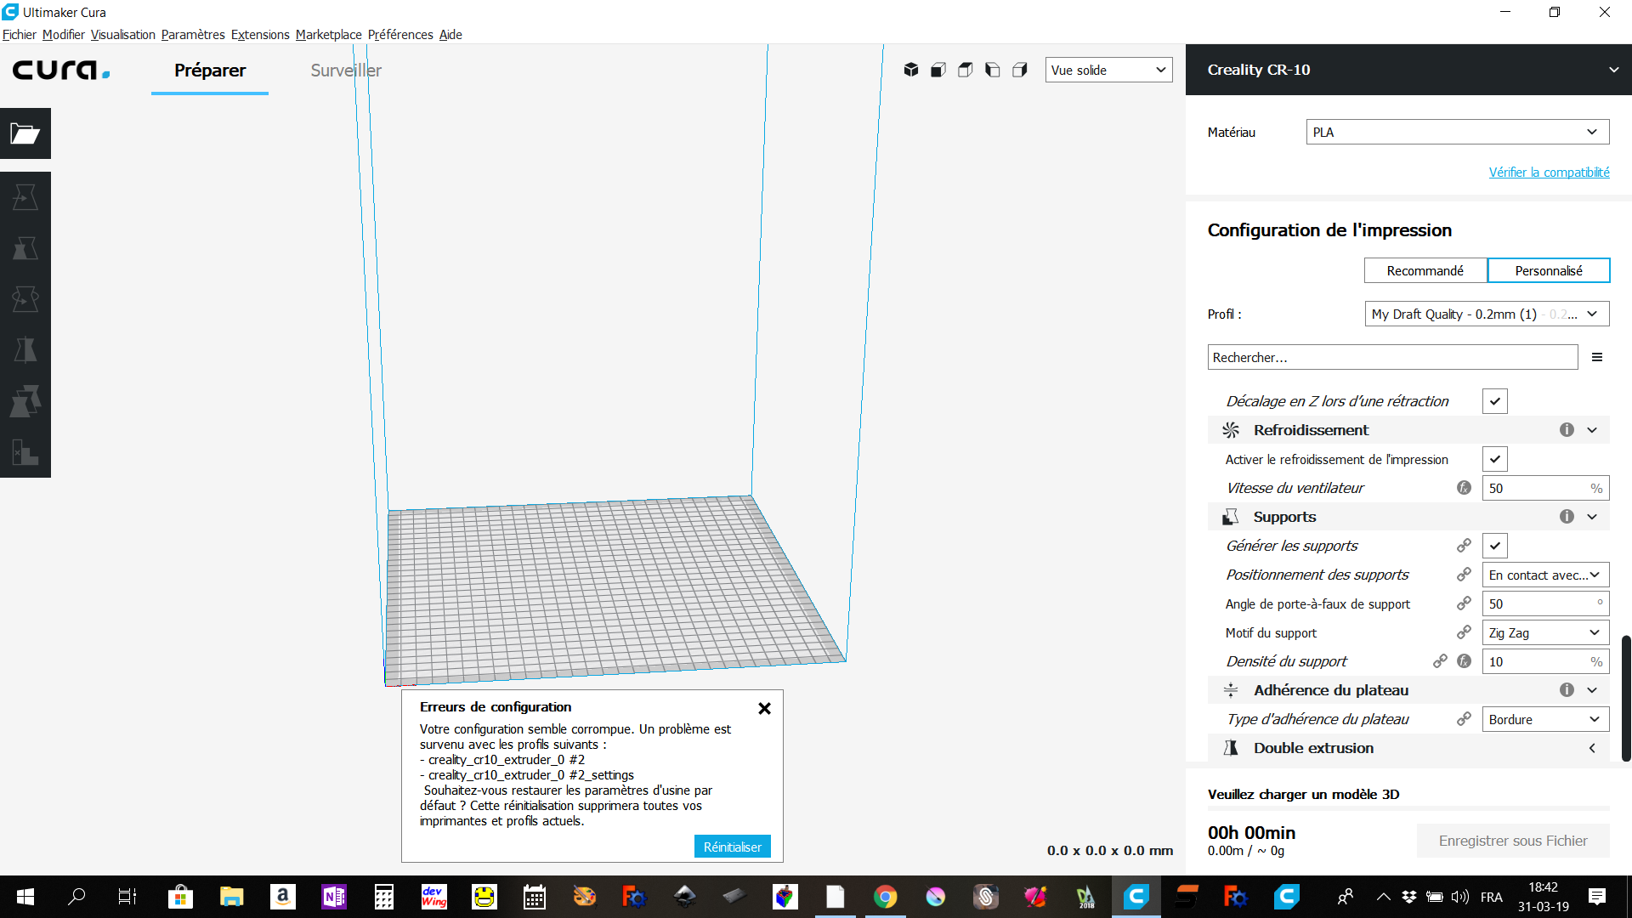Screen dimensions: 1632x918
Task: Expand the Double extrusion section chevron
Action: click(1592, 748)
